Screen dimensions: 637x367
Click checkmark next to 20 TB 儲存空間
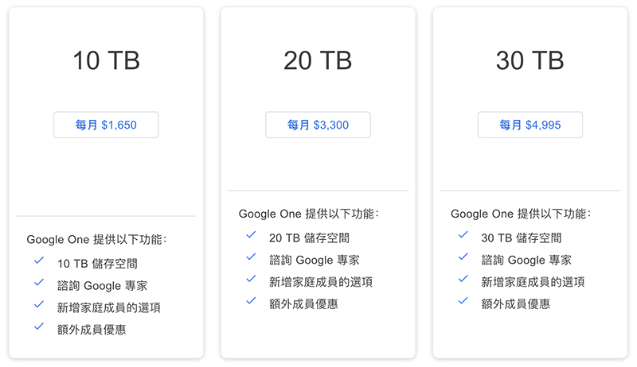point(251,235)
